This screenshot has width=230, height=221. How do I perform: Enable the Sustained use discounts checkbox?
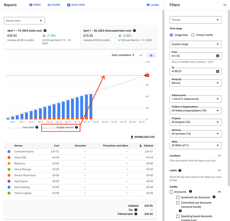coord(178,197)
